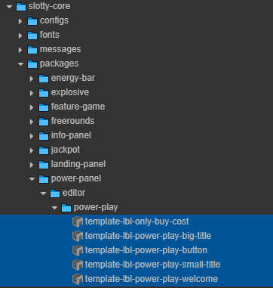
Task: Click the prefab icon of template-lbl-power-play-welcome
Action: (78, 279)
